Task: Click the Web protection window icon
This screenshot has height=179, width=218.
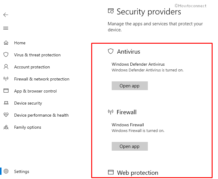Action: tap(111, 172)
